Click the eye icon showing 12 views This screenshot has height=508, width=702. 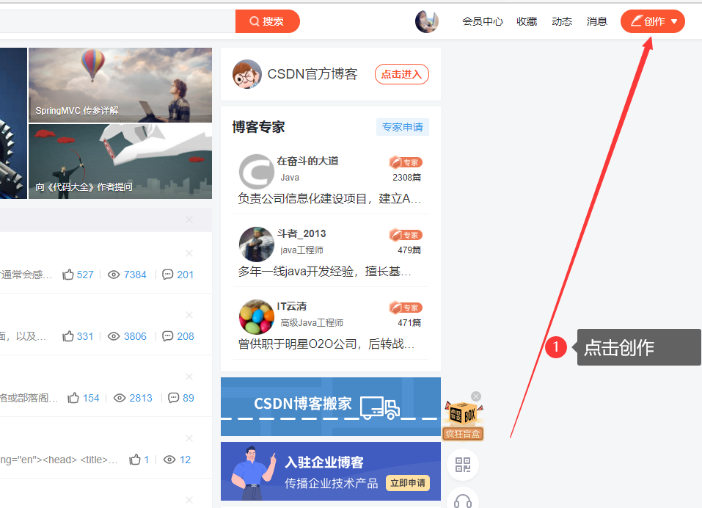tap(169, 460)
